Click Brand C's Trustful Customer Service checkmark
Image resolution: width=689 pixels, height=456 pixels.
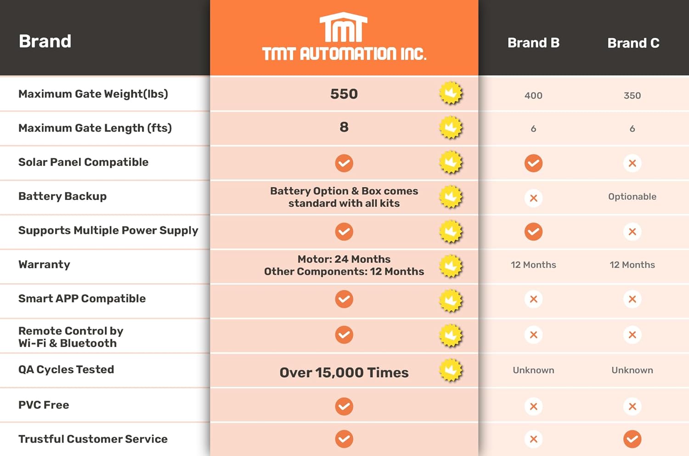coord(632,439)
